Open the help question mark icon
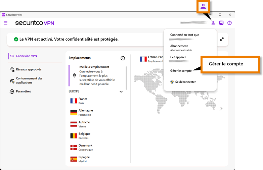This screenshot has width=263, height=170. click(229, 23)
